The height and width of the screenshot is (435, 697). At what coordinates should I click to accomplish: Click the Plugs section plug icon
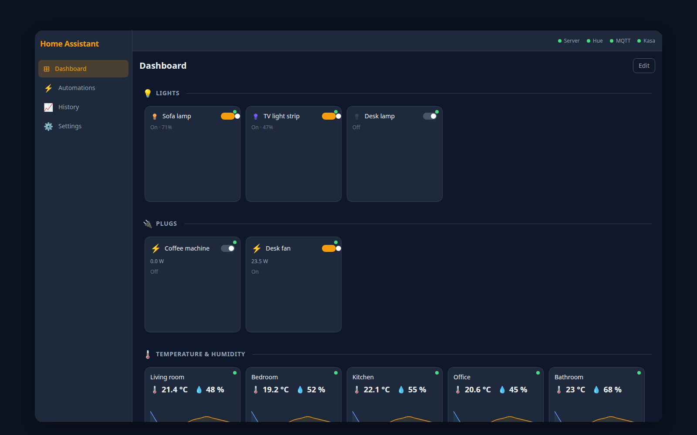(x=148, y=224)
